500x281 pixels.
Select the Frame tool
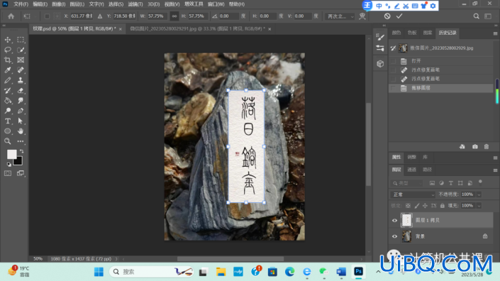coord(21,60)
